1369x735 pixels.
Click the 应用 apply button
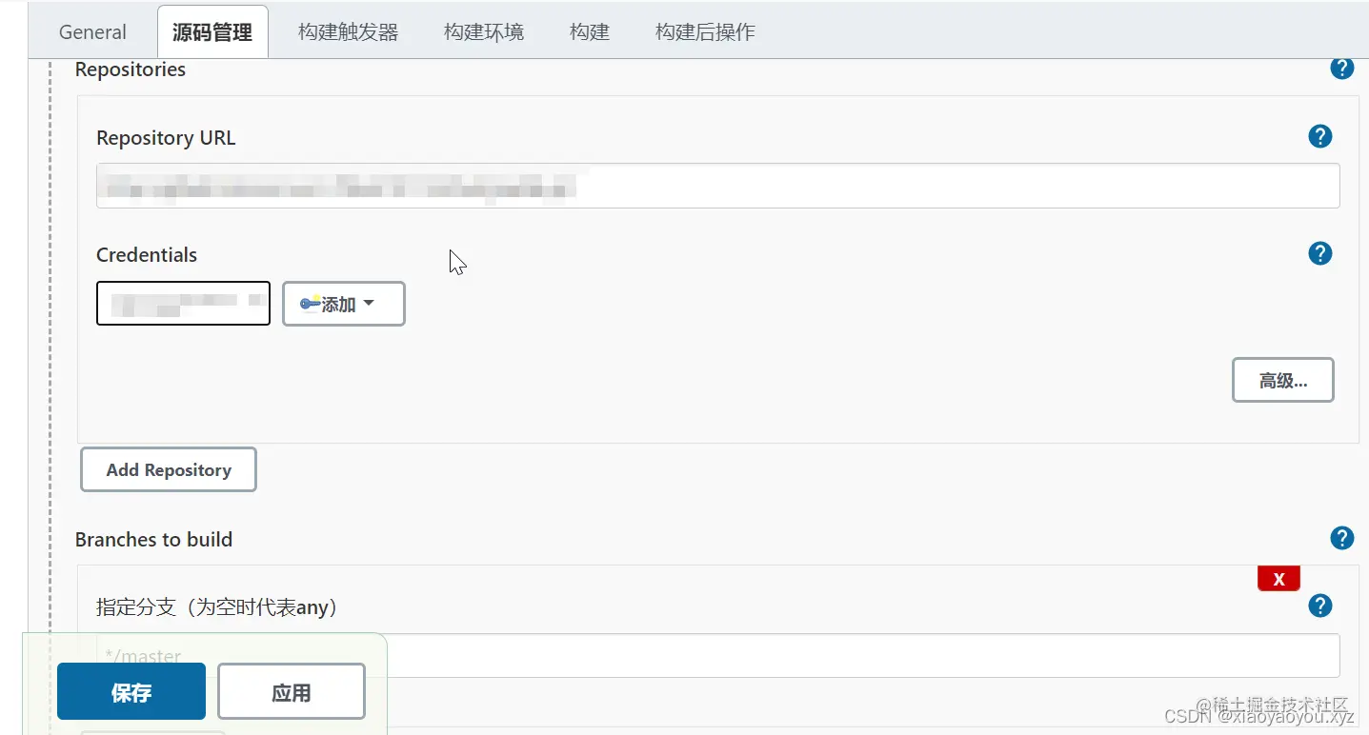pos(292,691)
